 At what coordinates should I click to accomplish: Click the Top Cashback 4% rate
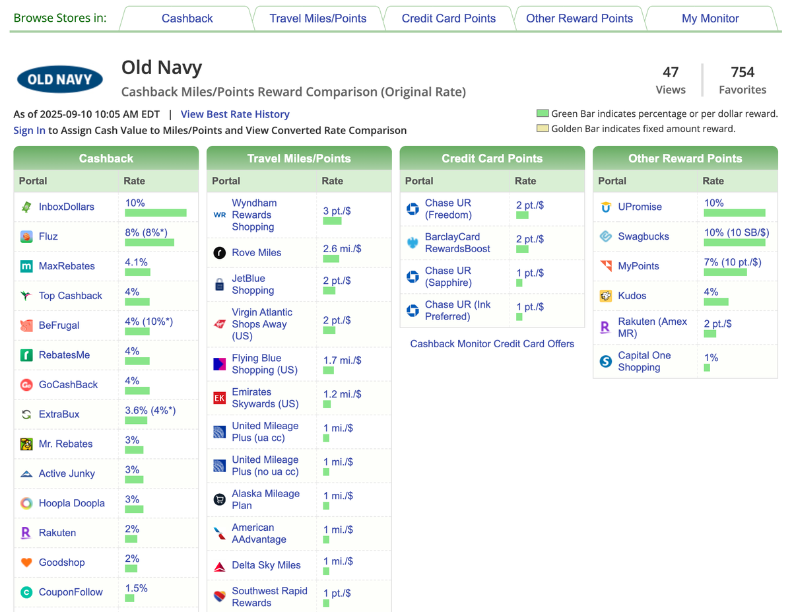click(x=132, y=291)
